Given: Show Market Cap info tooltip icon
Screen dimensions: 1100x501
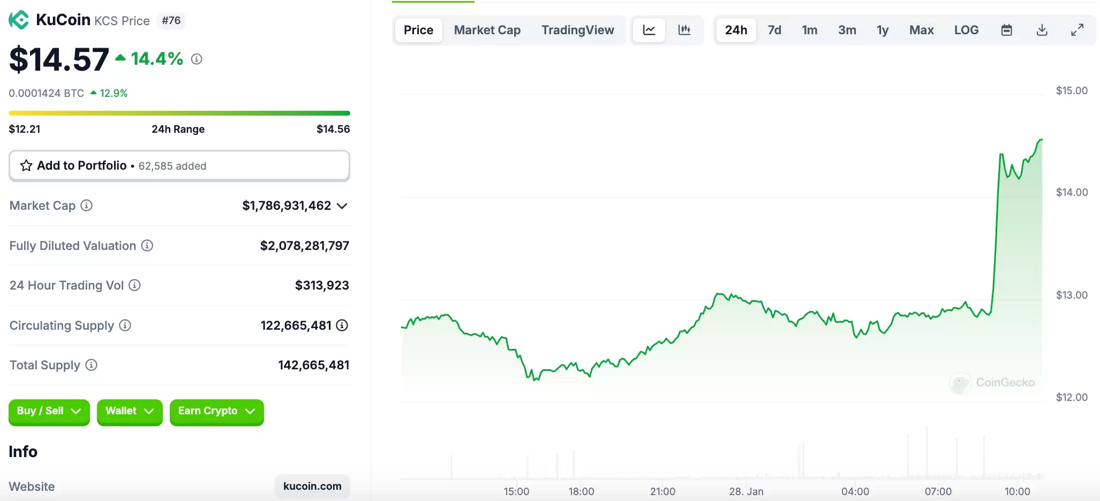Looking at the screenshot, I should click(x=86, y=206).
